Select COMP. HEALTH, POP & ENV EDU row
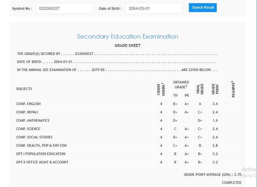The height and width of the screenshot is (187, 257). 41,146
